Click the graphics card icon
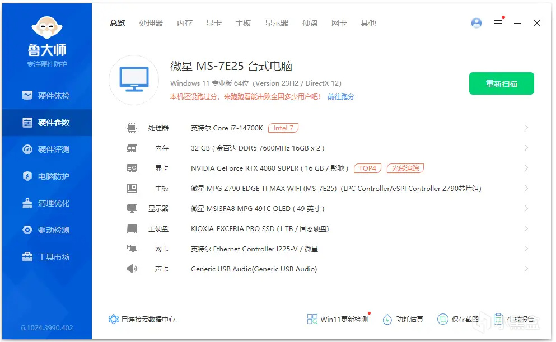This screenshot has height=342, width=556. pos(132,168)
